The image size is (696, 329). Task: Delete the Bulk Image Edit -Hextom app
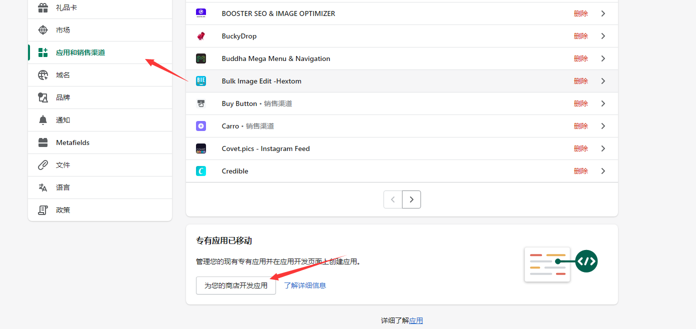(581, 81)
